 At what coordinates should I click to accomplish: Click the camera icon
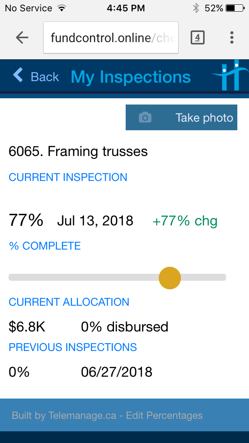(145, 117)
